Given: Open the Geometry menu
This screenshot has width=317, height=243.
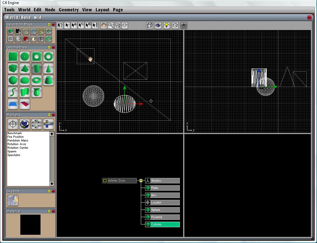Looking at the screenshot, I should (x=69, y=10).
